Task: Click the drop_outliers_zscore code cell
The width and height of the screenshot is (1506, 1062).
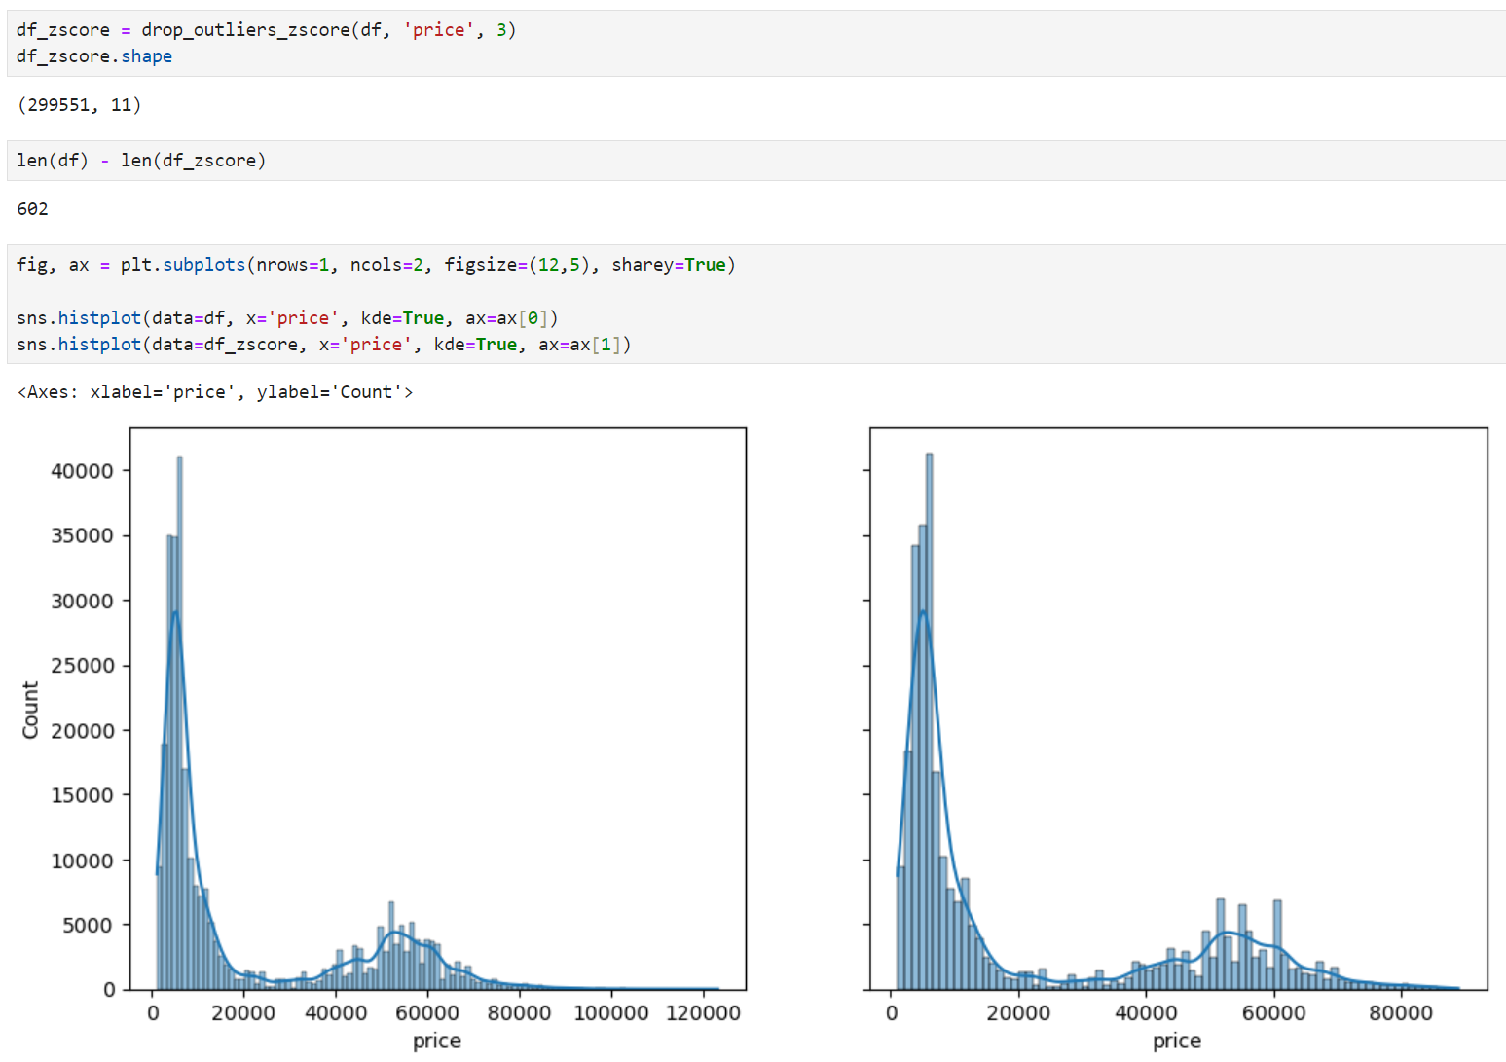Action: coord(755,43)
